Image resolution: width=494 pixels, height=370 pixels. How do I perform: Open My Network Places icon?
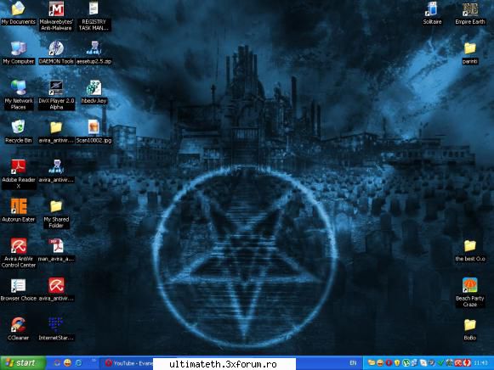point(18,94)
